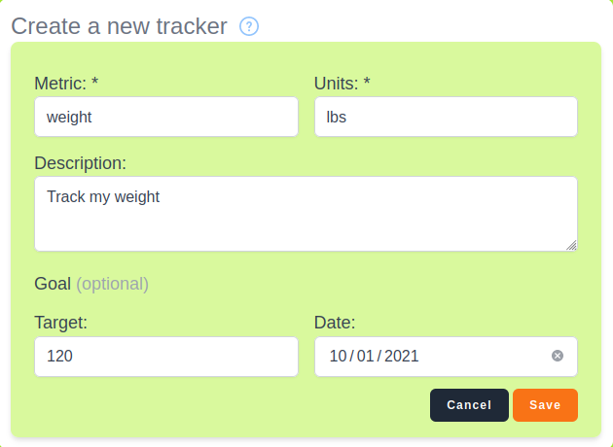613x447 pixels.
Task: Click the "Date:" label
Action: 335,323
